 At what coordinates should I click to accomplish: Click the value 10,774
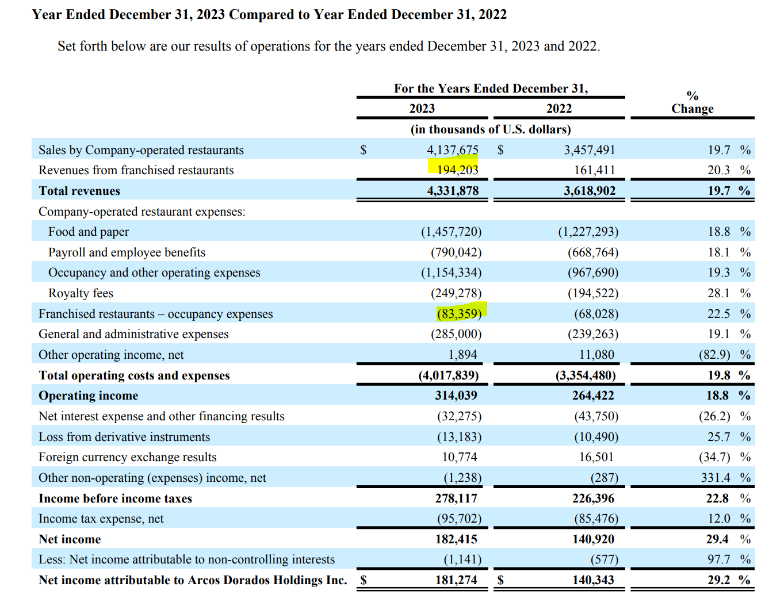pyautogui.click(x=460, y=457)
